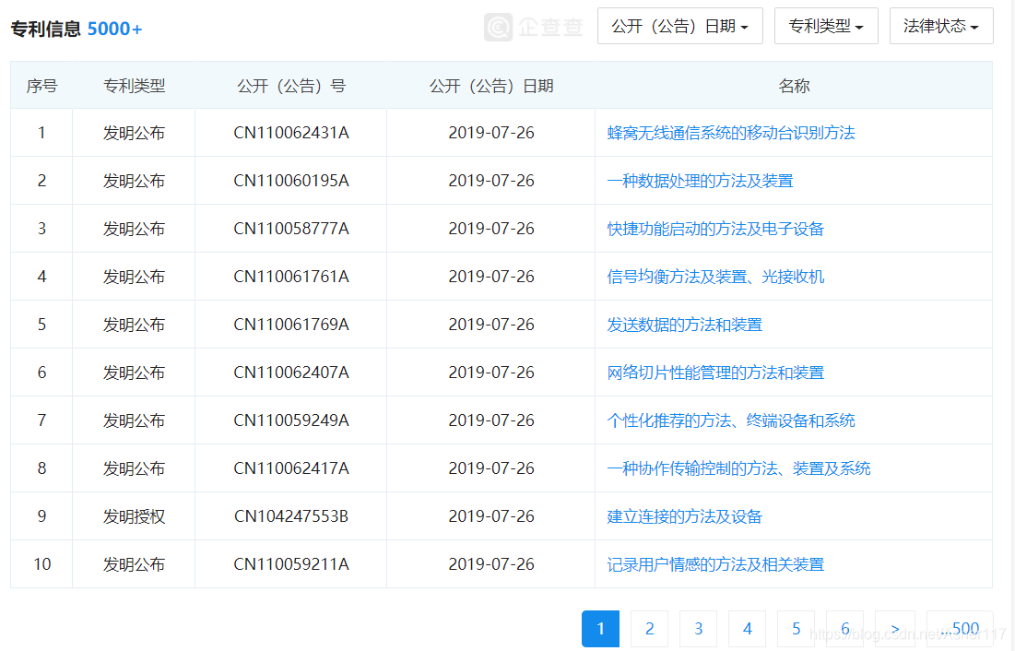Select publication number CN110062407A

(291, 373)
